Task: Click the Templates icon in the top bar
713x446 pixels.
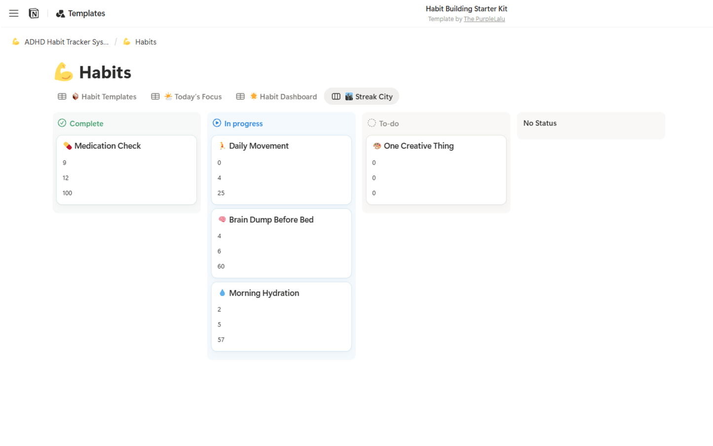Action: point(59,13)
